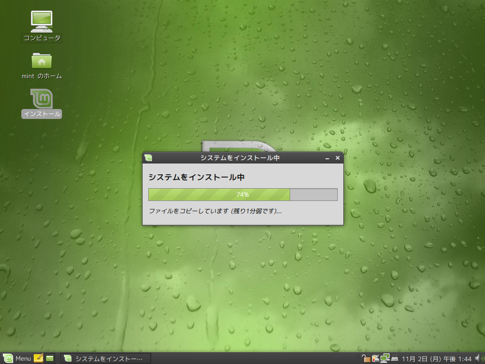The height and width of the screenshot is (364, 485).
Task: Click the ファイルをコピーしています status text
Action: pos(216,211)
